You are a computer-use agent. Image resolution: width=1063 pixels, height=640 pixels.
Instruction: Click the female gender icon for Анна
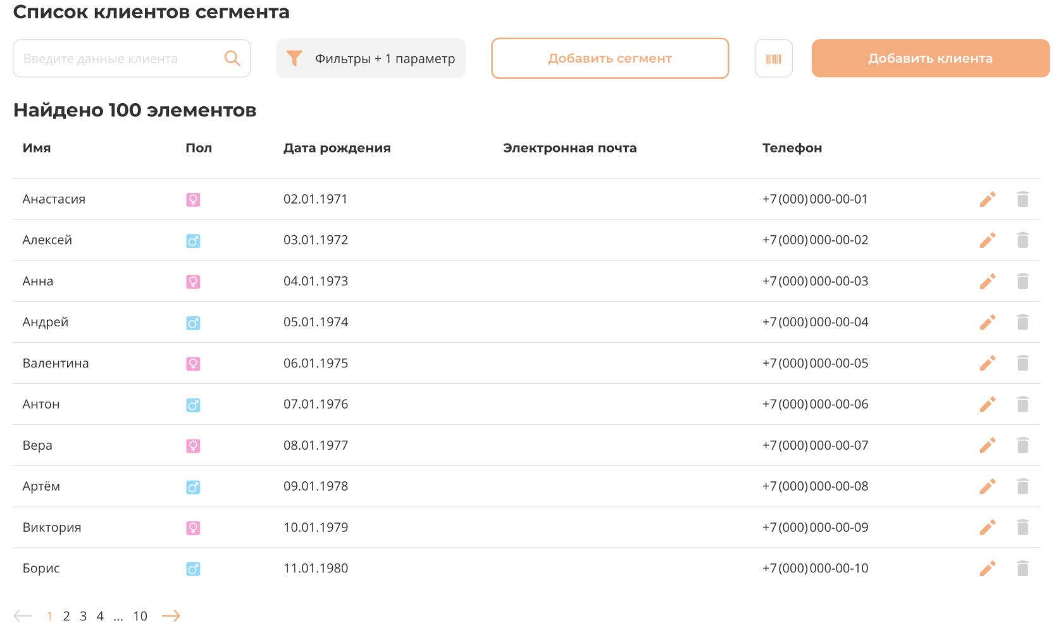(193, 281)
